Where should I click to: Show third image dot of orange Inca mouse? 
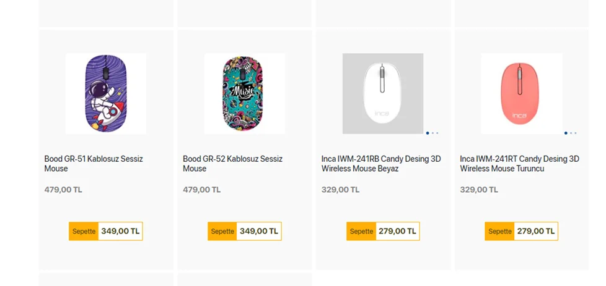point(575,133)
